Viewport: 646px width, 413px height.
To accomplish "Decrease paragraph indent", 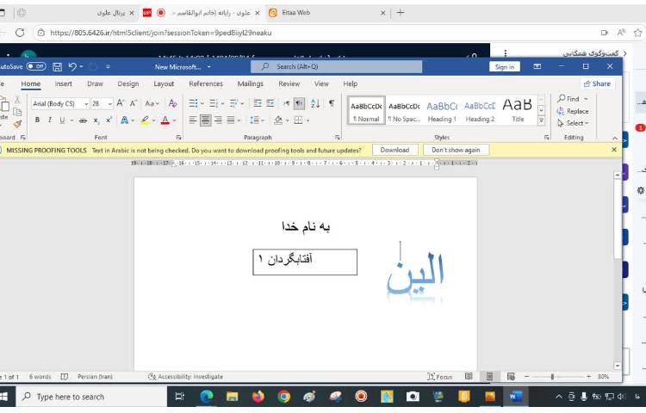I will [258, 103].
